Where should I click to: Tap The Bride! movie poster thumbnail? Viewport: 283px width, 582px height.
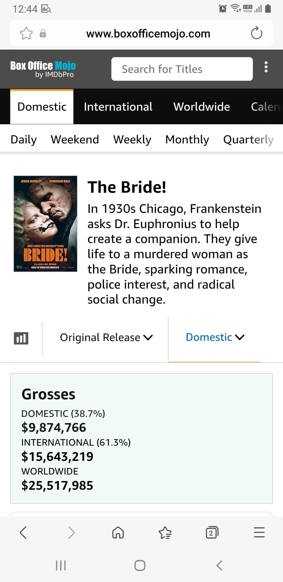46,224
